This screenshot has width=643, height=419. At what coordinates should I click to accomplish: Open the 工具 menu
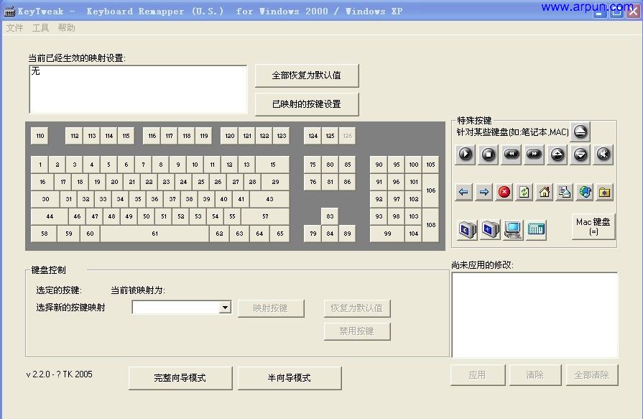40,27
